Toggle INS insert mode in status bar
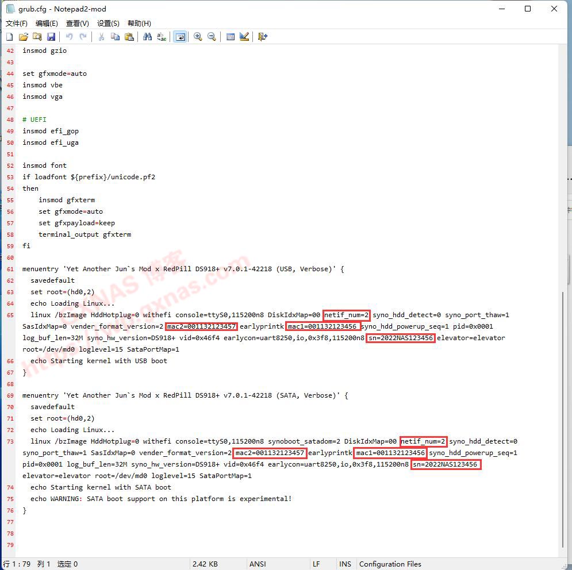Image resolution: width=572 pixels, height=570 pixels. point(345,564)
